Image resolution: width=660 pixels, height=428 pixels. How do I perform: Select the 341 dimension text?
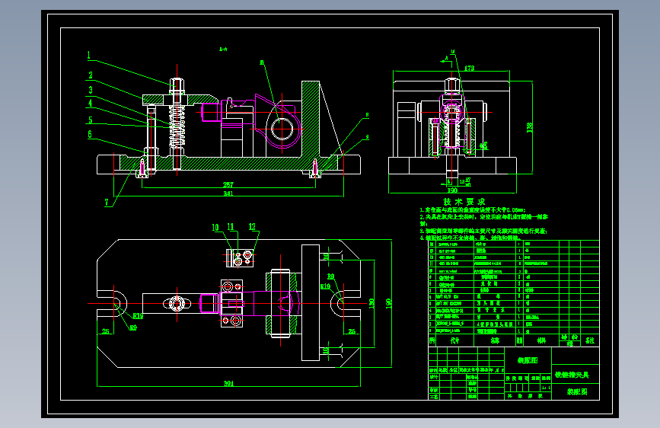[x=228, y=193]
